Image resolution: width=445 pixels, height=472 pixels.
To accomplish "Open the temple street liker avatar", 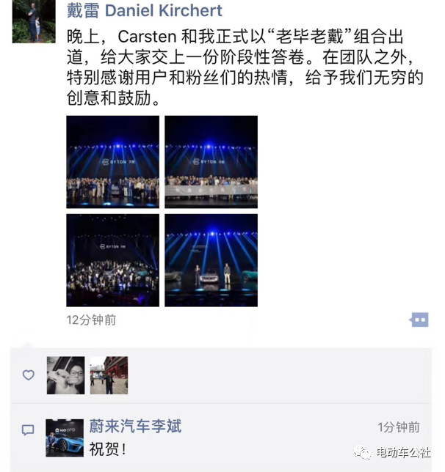I will click(109, 375).
